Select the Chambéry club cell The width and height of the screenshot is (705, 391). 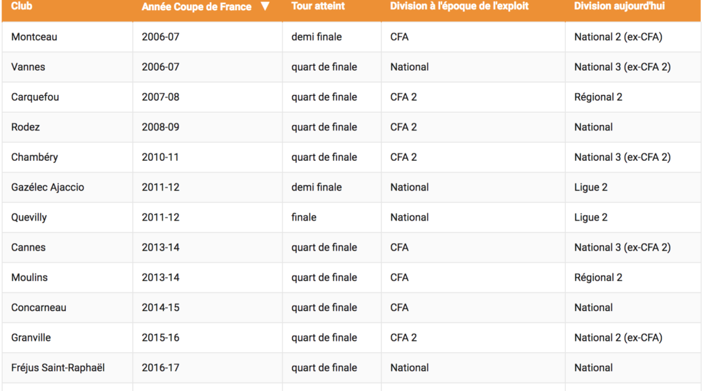[x=35, y=157]
